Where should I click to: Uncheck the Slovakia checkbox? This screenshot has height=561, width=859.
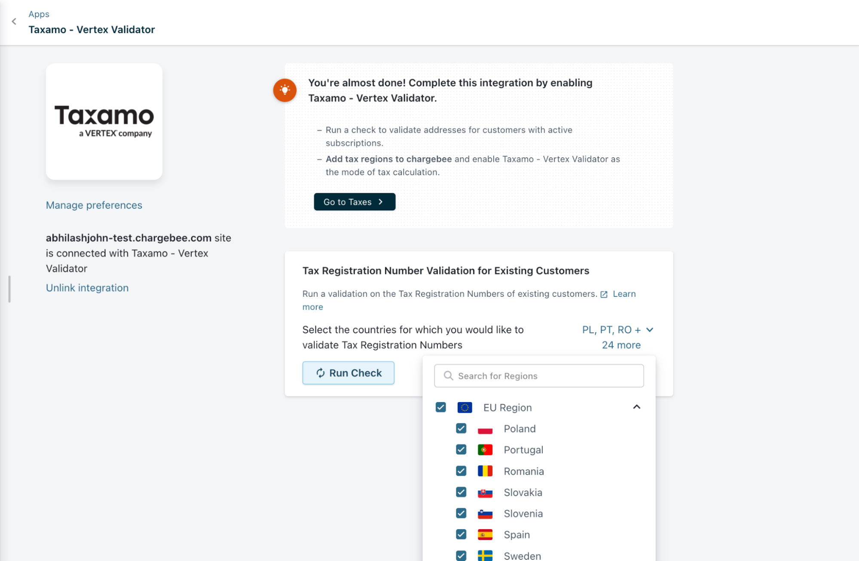tap(461, 492)
